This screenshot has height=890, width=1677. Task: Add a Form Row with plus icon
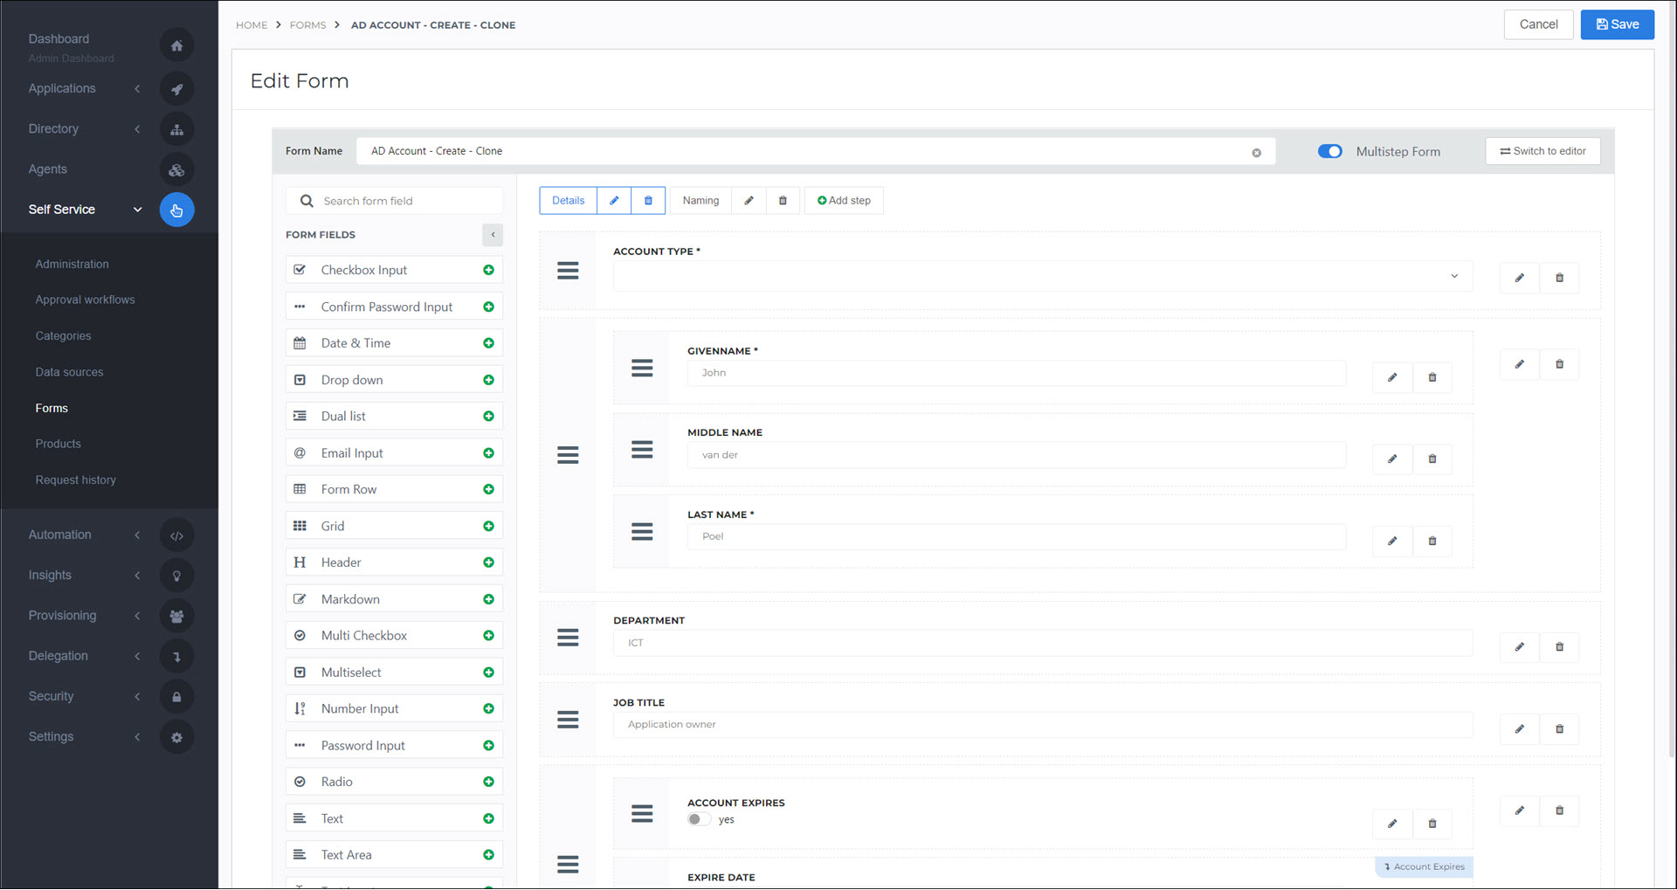(488, 489)
